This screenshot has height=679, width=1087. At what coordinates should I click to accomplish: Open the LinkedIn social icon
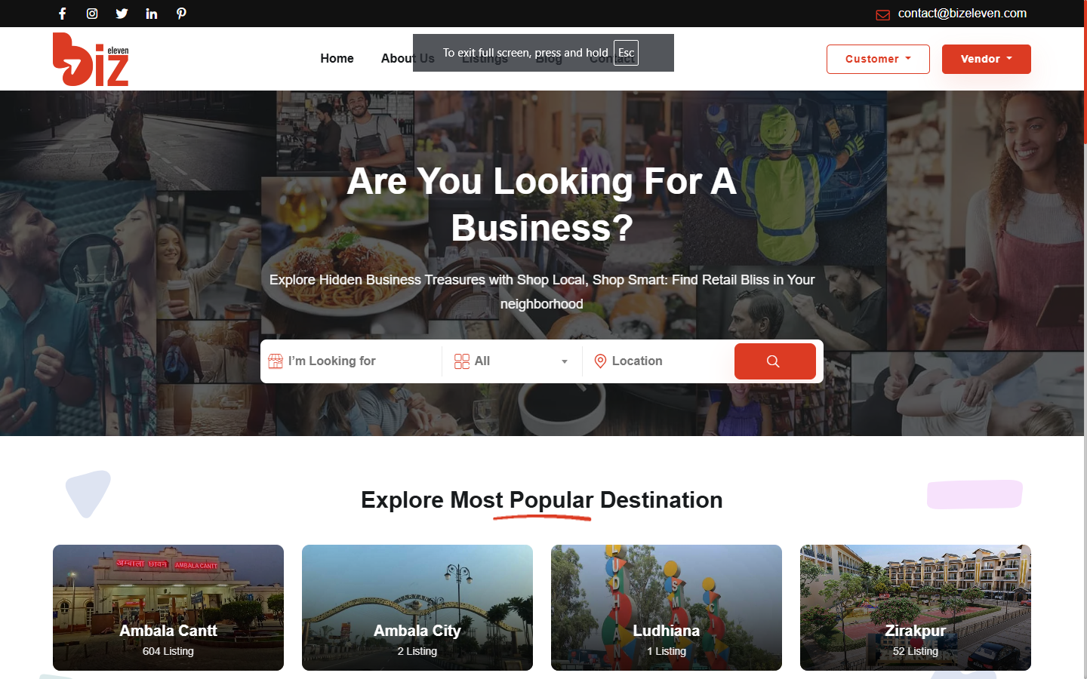pos(152,14)
